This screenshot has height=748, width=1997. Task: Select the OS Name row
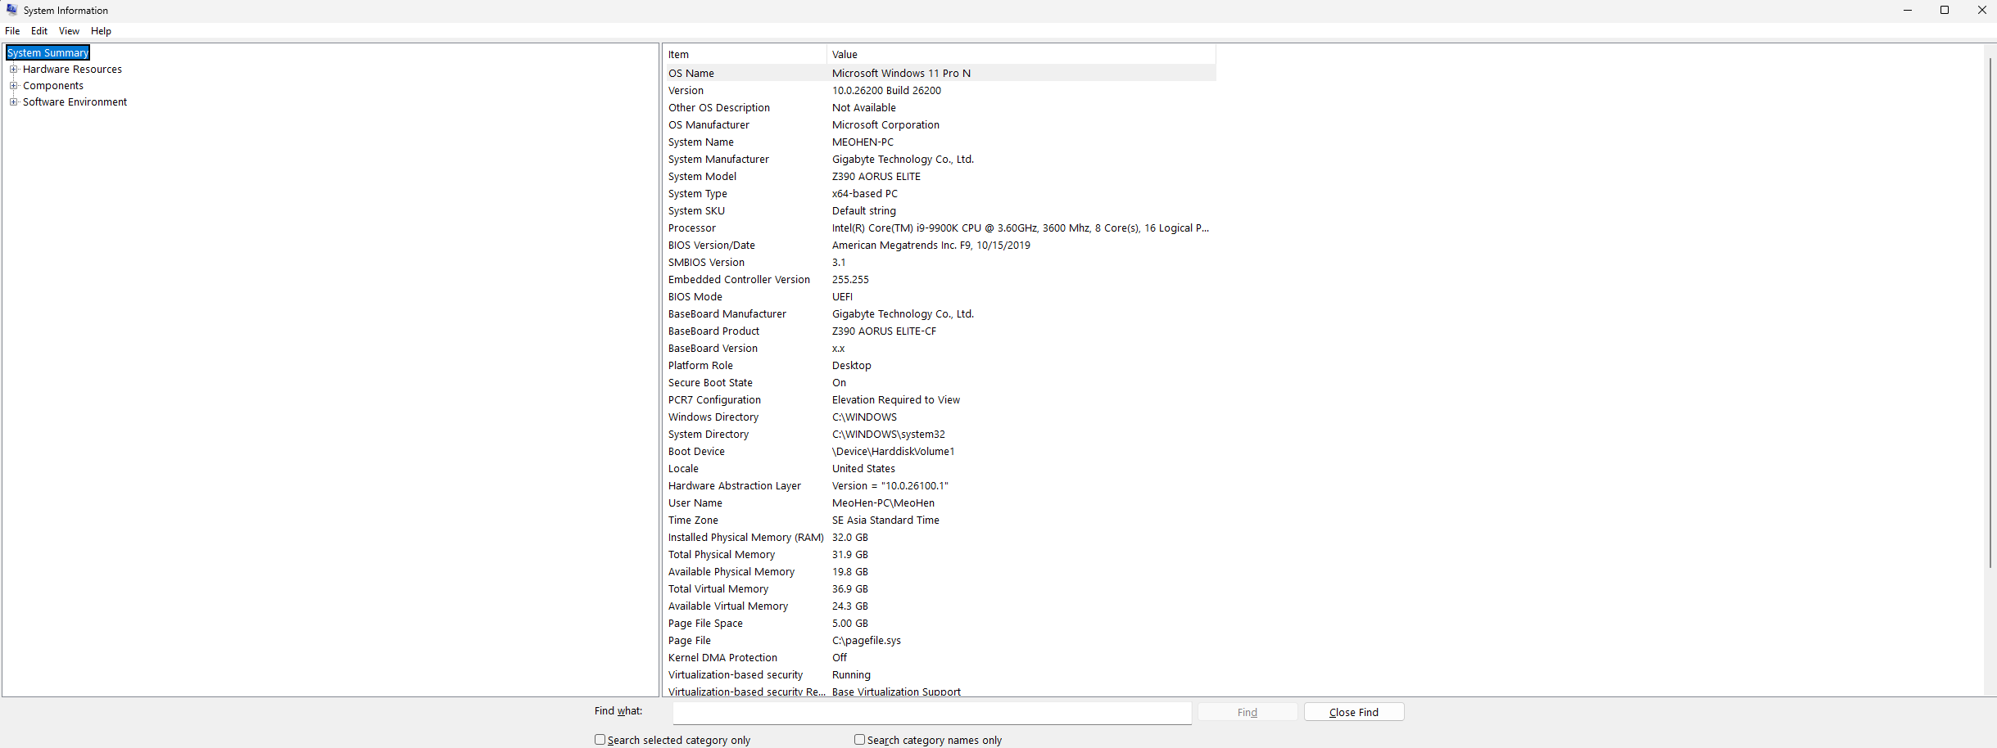940,74
